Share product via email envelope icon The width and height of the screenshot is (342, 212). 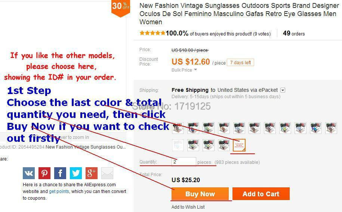pyautogui.click(x=107, y=173)
